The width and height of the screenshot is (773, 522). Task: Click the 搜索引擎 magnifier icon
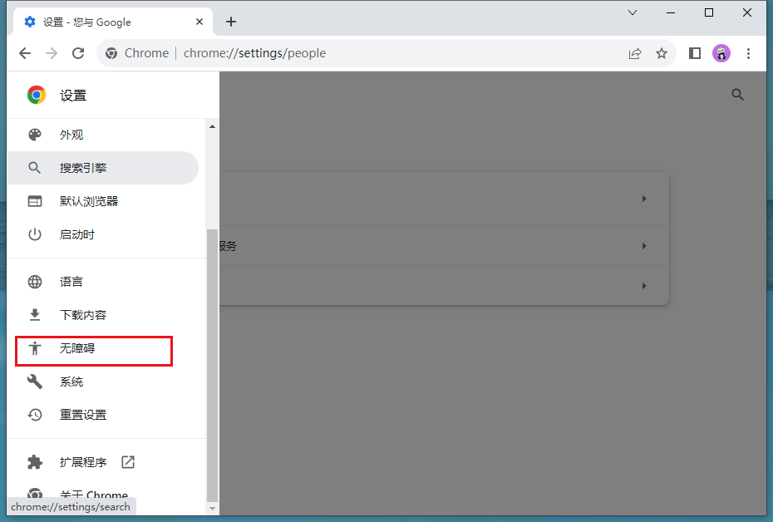coord(35,168)
